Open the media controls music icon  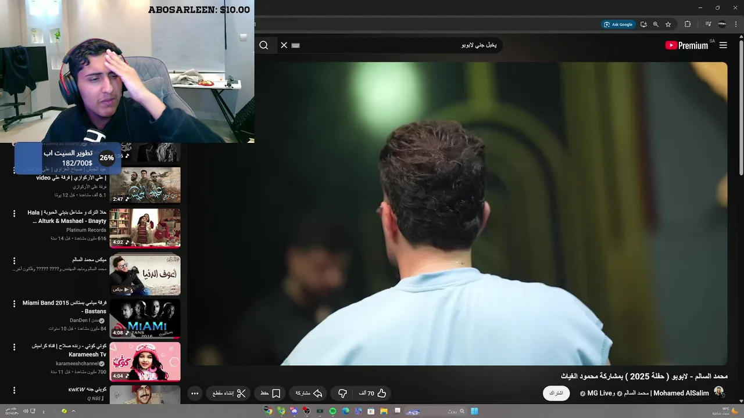point(708,24)
